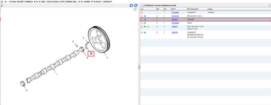
Task: Click the green arrow icon in GEAR row
Action: coord(145,23)
